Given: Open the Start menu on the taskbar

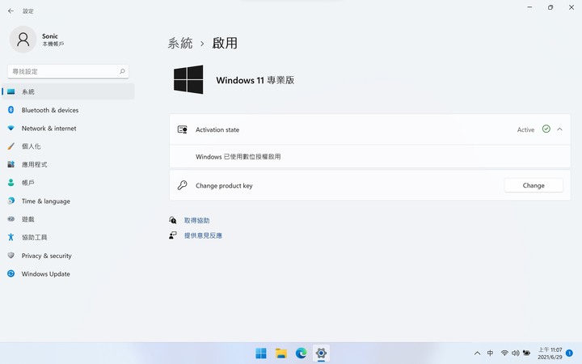Looking at the screenshot, I should pyautogui.click(x=261, y=353).
